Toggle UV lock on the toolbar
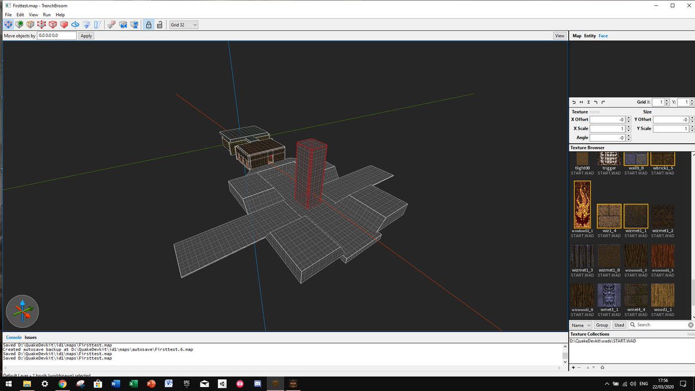 pyautogui.click(x=159, y=24)
